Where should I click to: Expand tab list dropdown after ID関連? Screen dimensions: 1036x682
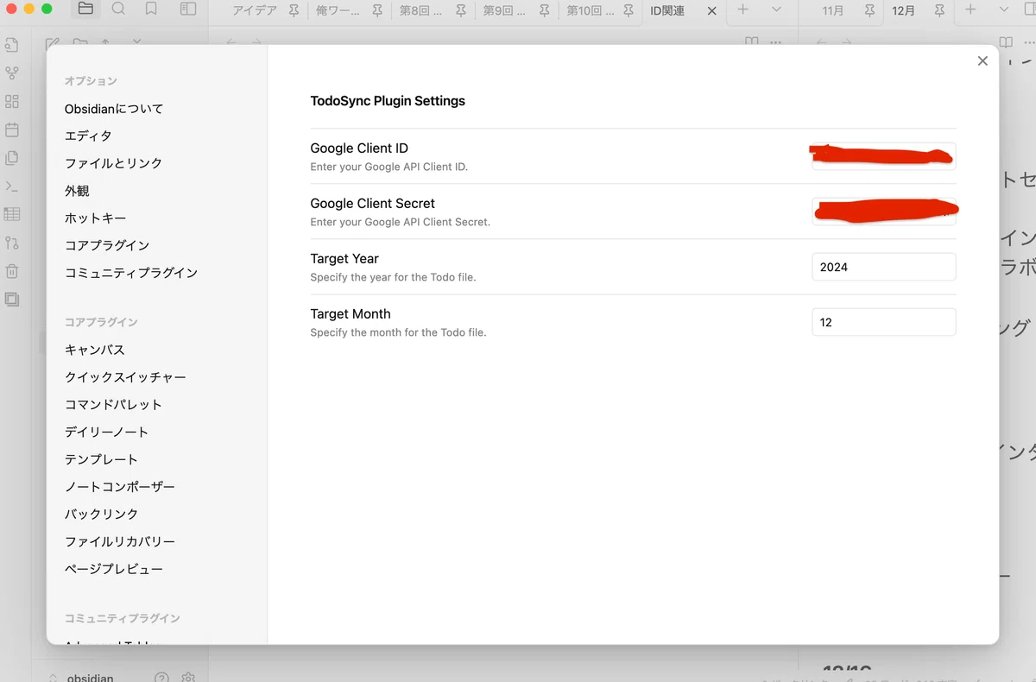pyautogui.click(x=776, y=9)
